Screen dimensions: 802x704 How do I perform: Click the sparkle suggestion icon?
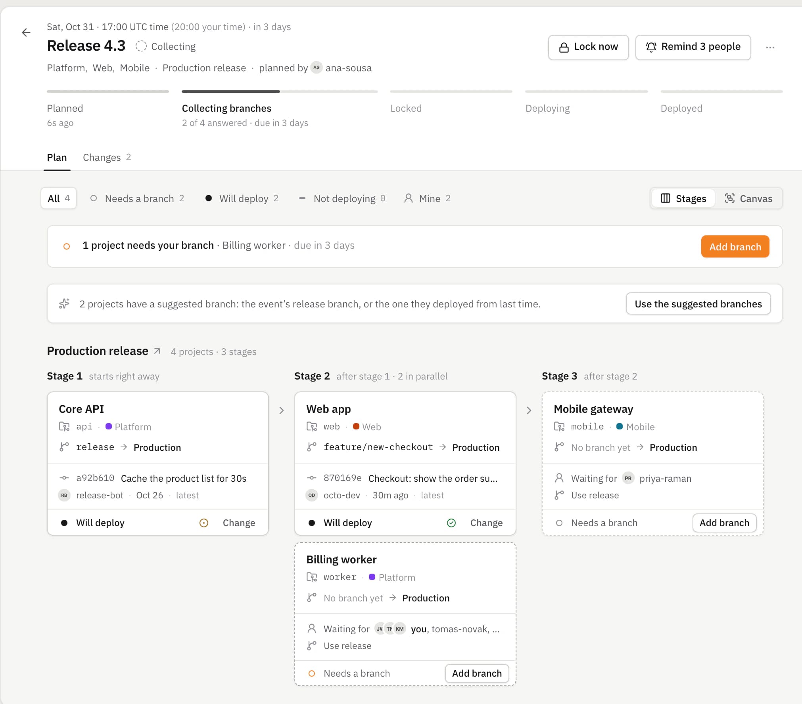64,303
